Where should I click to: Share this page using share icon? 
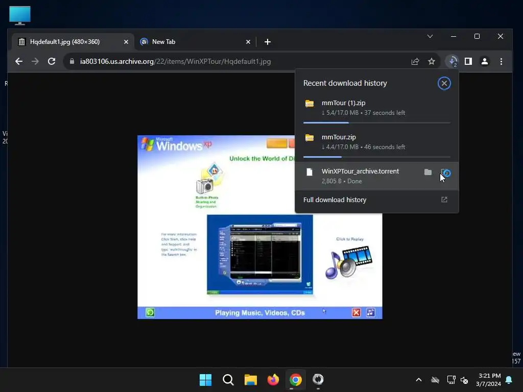tap(415, 61)
